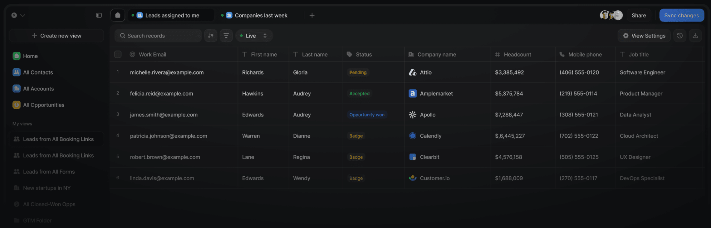Click the gear icon in View Settings

point(626,36)
